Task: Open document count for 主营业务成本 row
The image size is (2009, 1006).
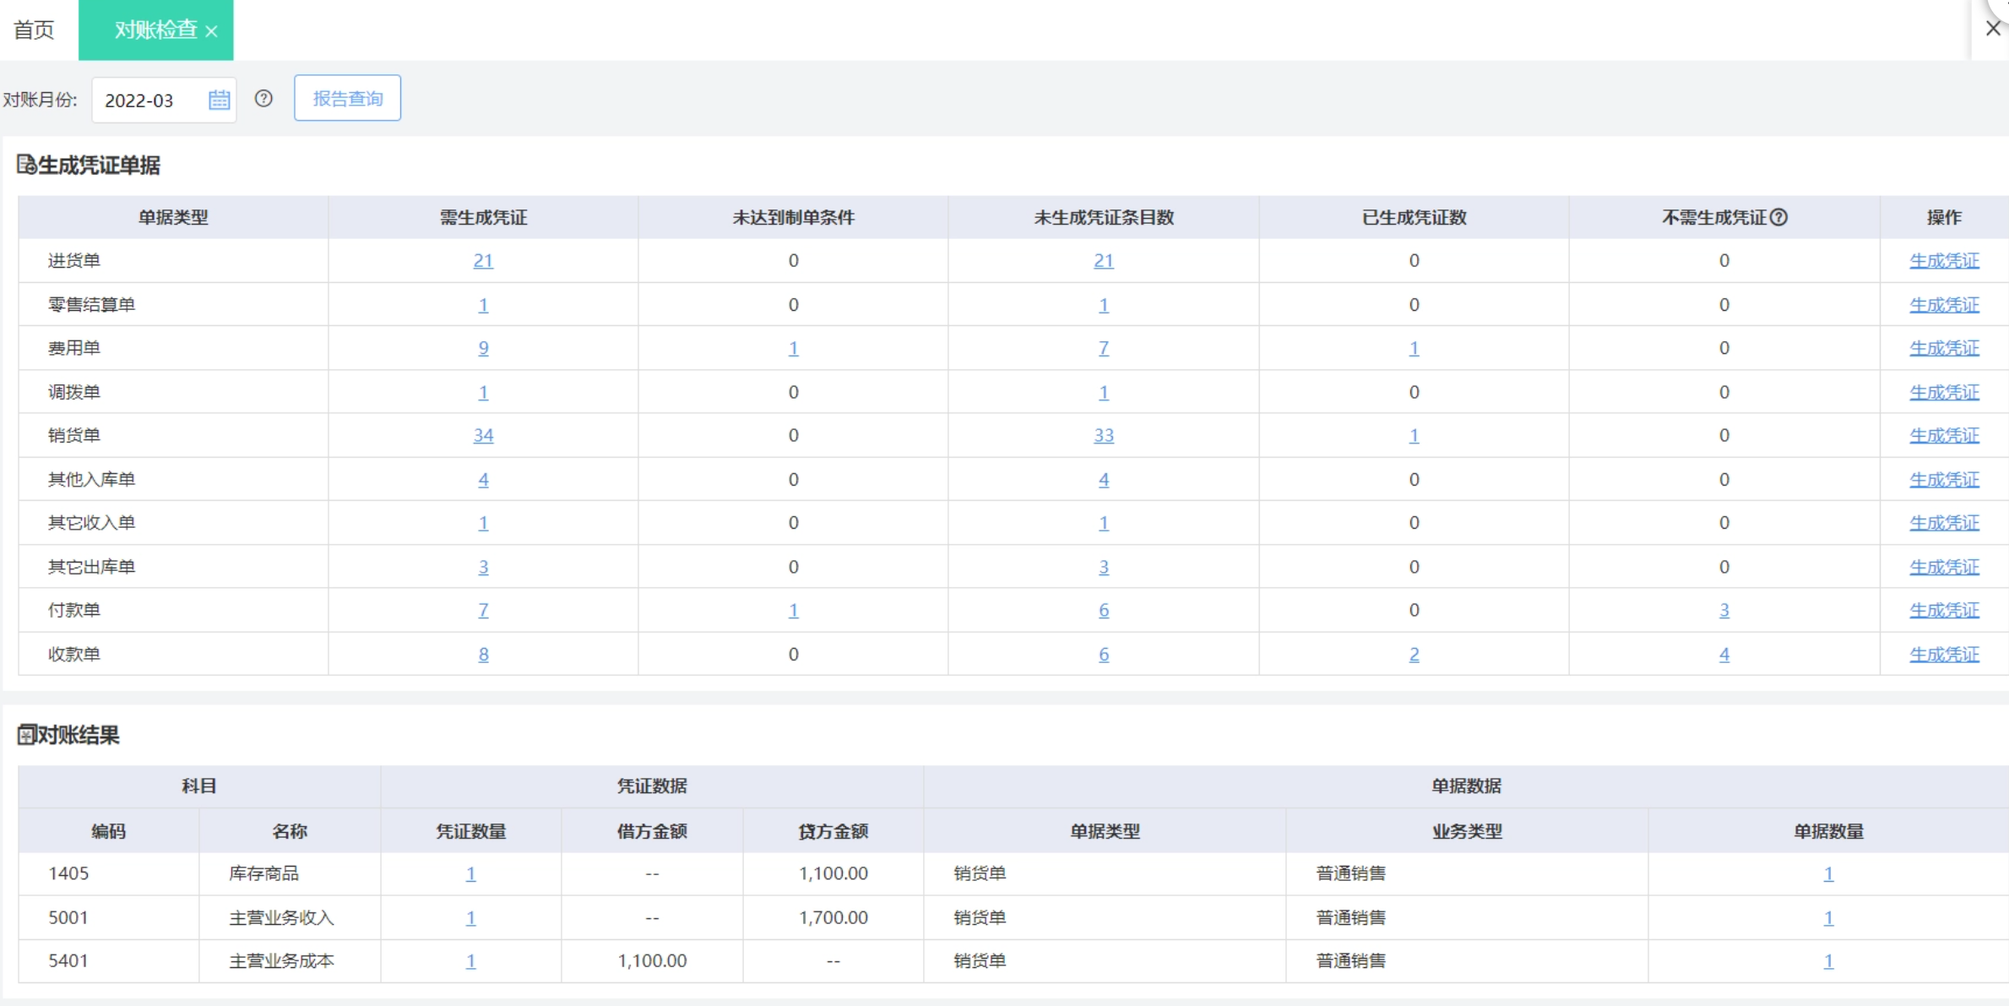Action: 1827,961
